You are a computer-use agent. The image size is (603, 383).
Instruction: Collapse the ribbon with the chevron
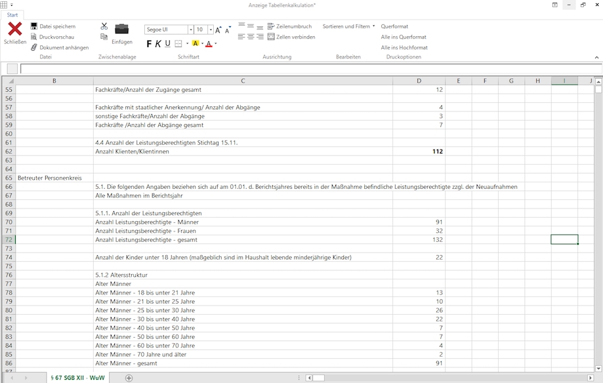597,57
